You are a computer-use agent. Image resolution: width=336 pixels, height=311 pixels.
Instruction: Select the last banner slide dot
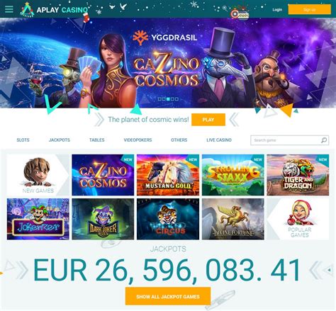(177, 99)
